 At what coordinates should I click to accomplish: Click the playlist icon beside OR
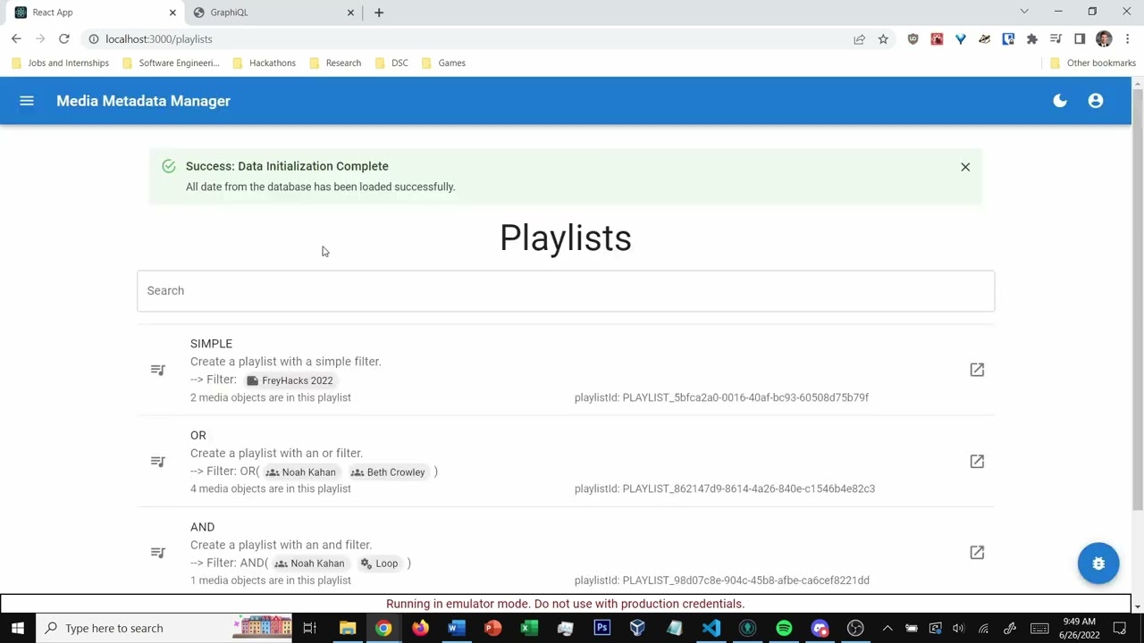coord(158,462)
